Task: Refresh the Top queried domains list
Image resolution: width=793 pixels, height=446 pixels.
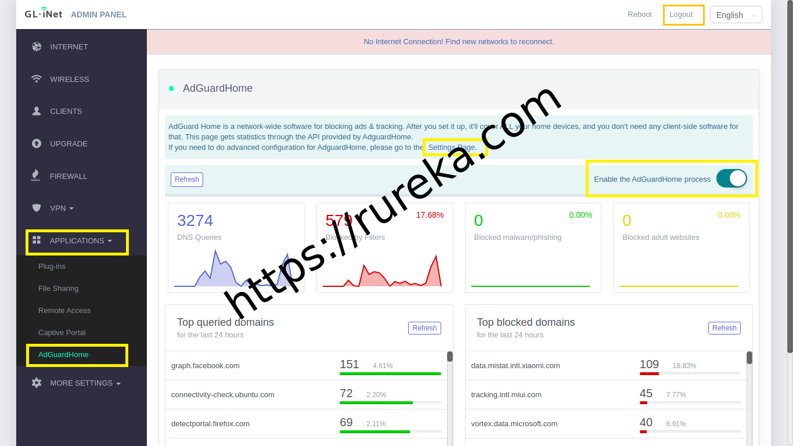Action: (x=424, y=328)
